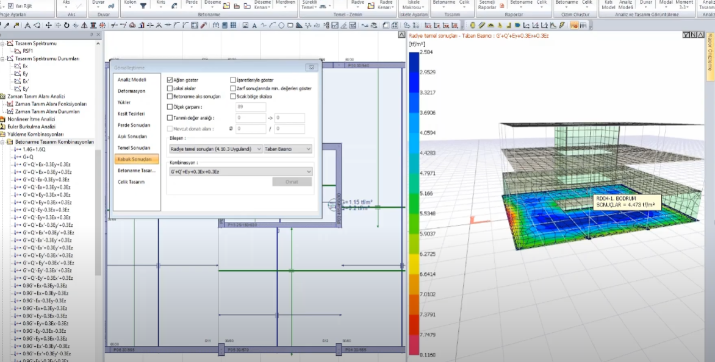Open 'Radye temel sonuçları' component dropdown
This screenshot has height=362, width=715.
pos(215,149)
